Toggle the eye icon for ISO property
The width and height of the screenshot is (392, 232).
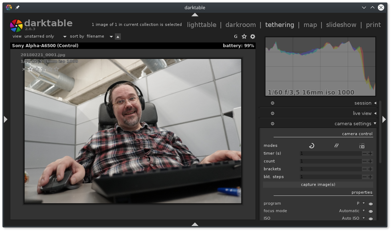point(371,219)
